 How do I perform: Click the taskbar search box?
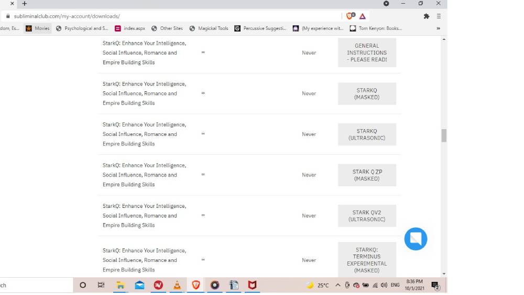[x=36, y=286]
